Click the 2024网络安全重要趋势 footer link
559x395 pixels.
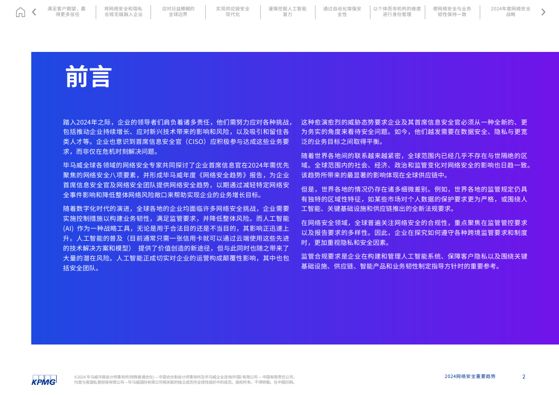tap(469, 377)
